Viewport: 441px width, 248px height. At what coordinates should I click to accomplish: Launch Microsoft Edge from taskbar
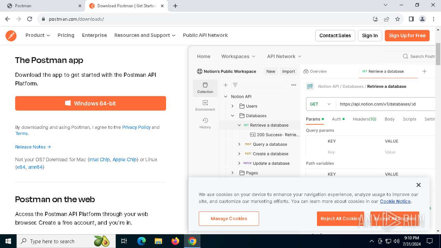pos(142,241)
